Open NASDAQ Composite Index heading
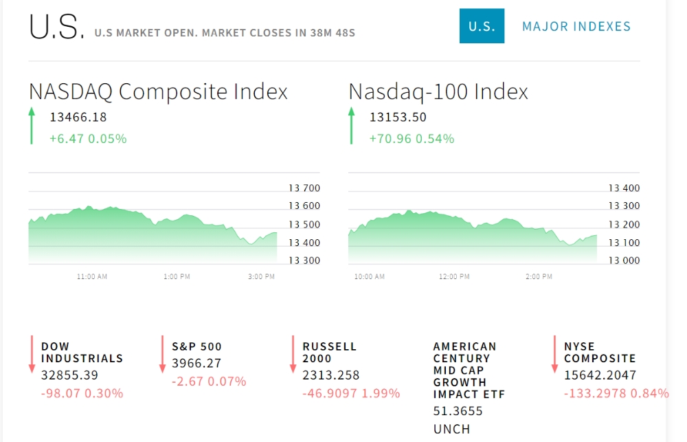 [x=158, y=91]
